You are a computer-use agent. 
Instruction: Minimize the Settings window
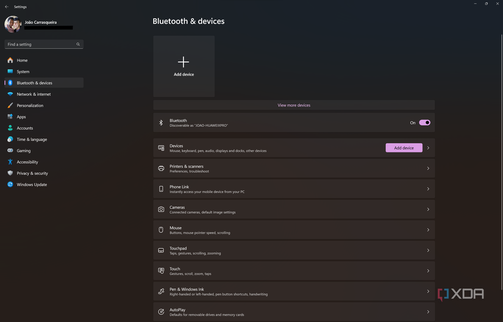[x=476, y=4]
